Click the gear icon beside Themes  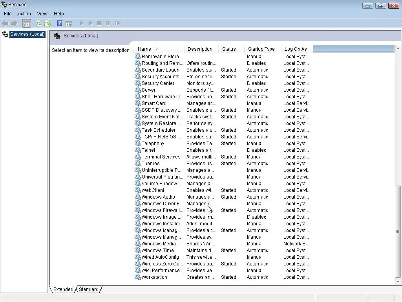[138, 163]
